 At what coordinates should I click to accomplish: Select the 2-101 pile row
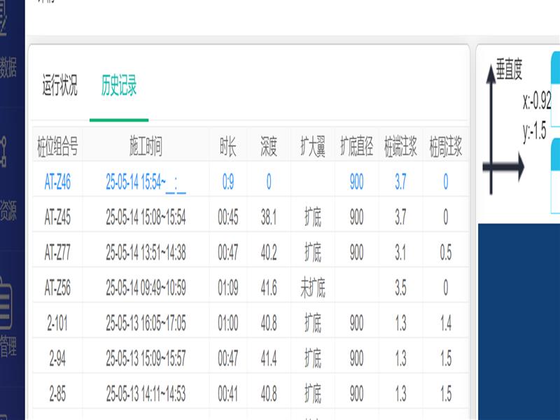57,323
